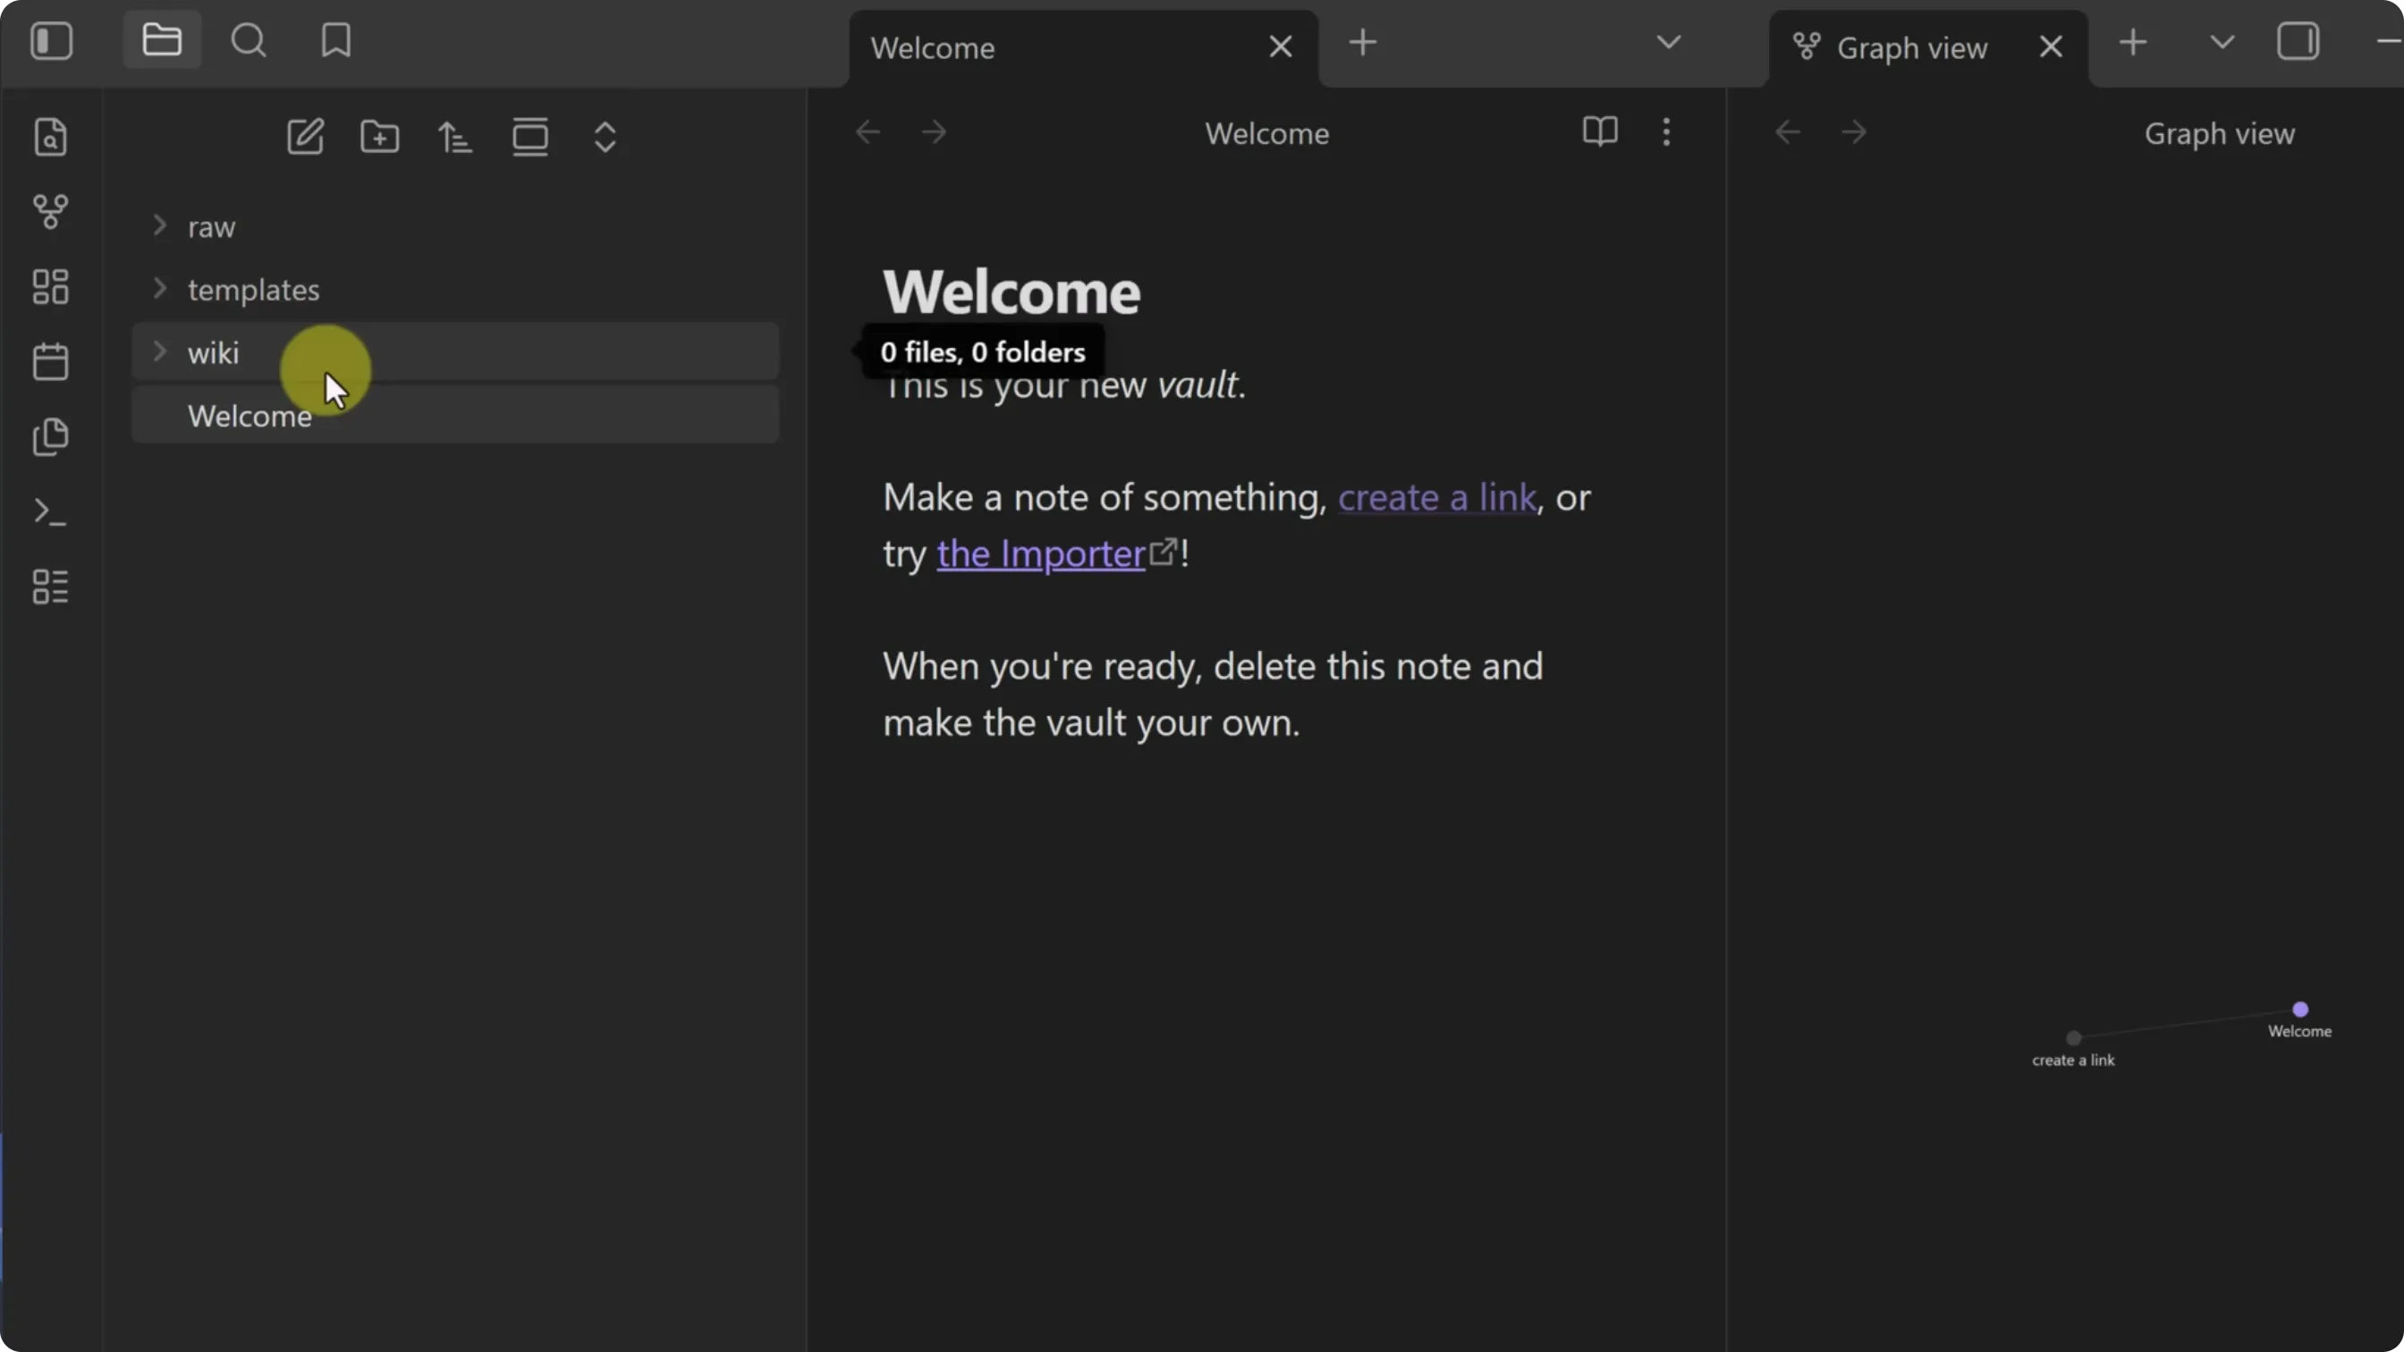
Task: Auto-reveal the current file
Action: point(530,137)
